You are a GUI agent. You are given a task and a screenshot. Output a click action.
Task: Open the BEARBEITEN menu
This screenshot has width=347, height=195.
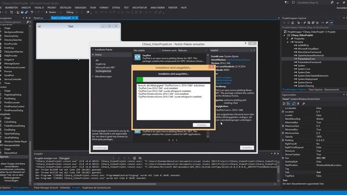click(x=11, y=8)
